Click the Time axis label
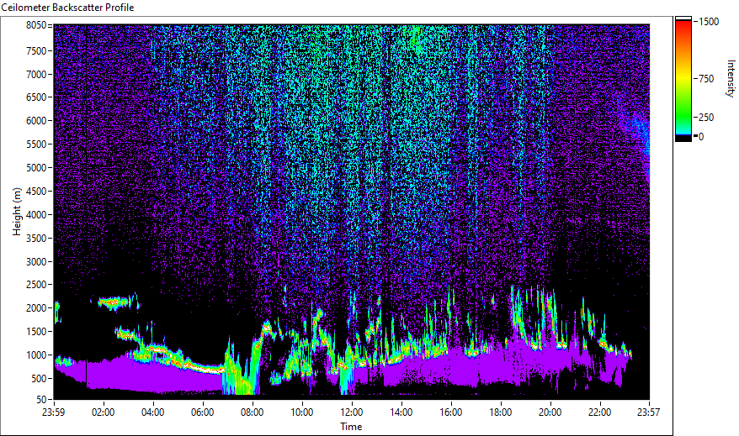 click(351, 427)
